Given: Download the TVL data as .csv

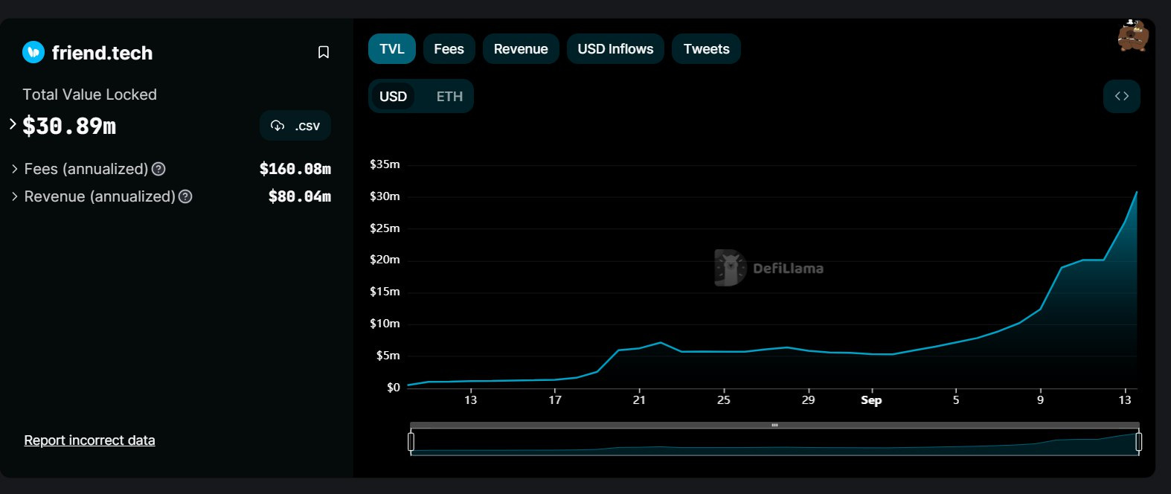Looking at the screenshot, I should (295, 126).
